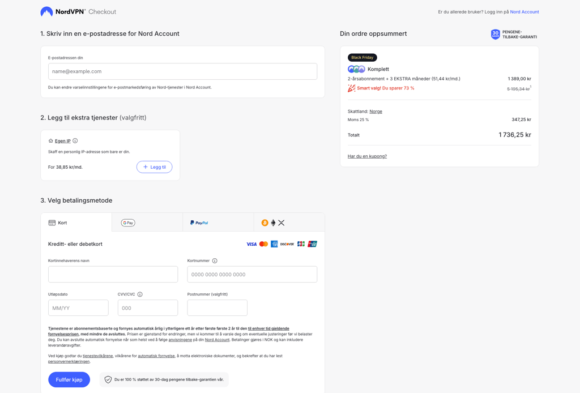Click the Ethereum icon in crypto tab
580x393 pixels.
[273, 223]
